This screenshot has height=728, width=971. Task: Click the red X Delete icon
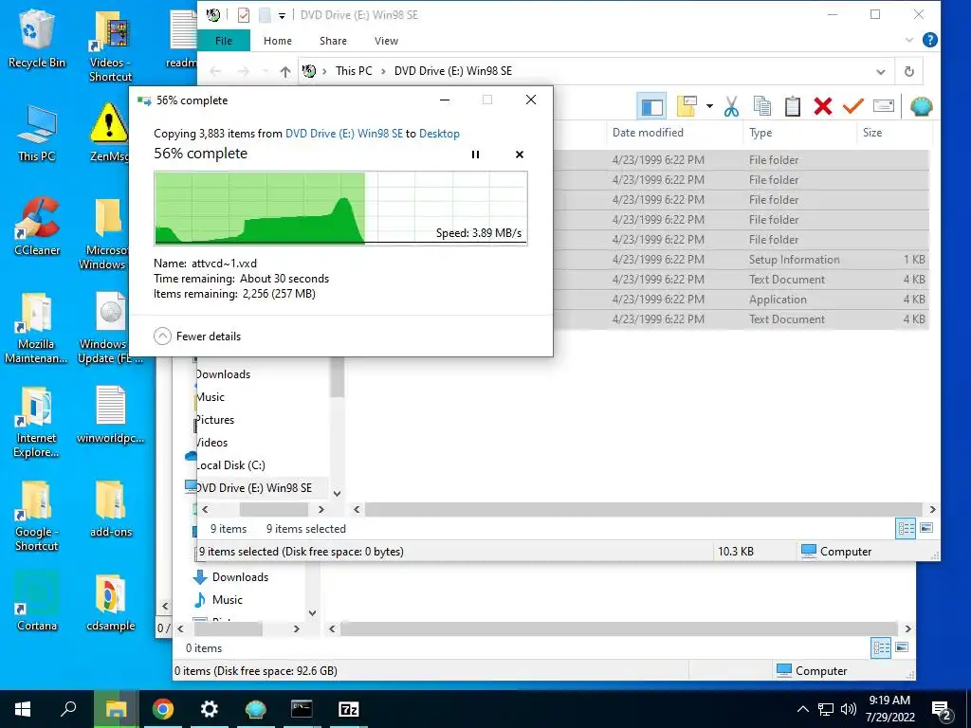pyautogui.click(x=823, y=106)
